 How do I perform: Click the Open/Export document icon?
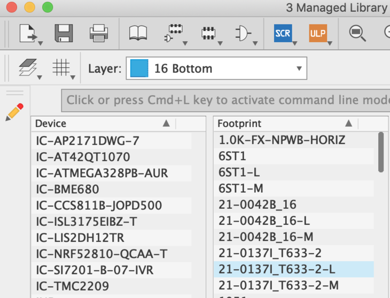click(x=28, y=33)
